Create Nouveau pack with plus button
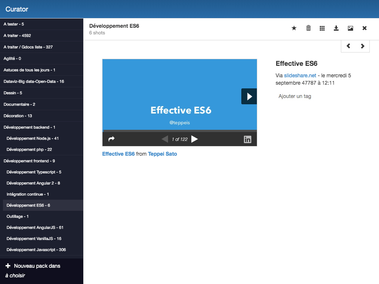Screen dimensions: 379x284 click(x=8, y=266)
